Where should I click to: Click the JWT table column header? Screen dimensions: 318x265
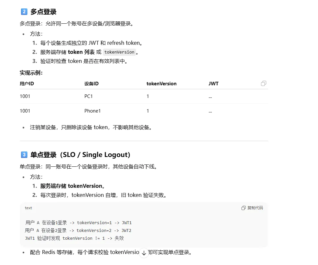click(214, 84)
